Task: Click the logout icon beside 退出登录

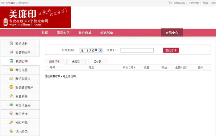Action: coord(11,131)
